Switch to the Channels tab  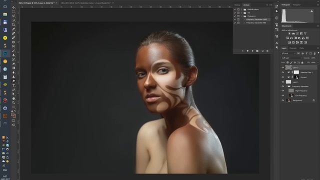(293, 48)
